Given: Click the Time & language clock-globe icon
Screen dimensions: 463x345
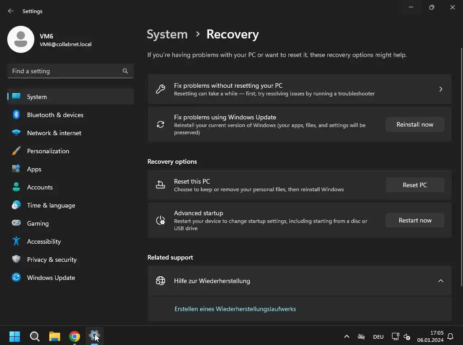Looking at the screenshot, I should (16, 205).
